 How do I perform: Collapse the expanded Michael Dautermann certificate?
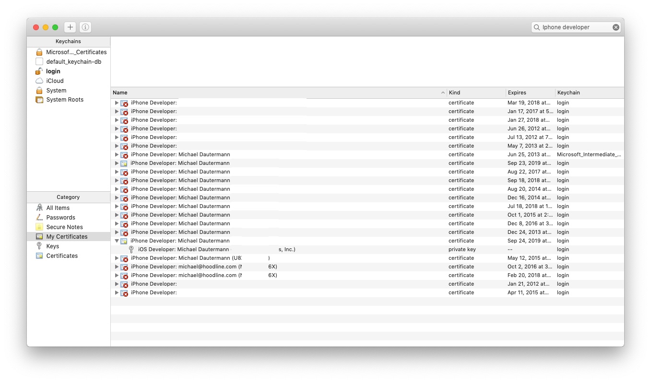(117, 240)
